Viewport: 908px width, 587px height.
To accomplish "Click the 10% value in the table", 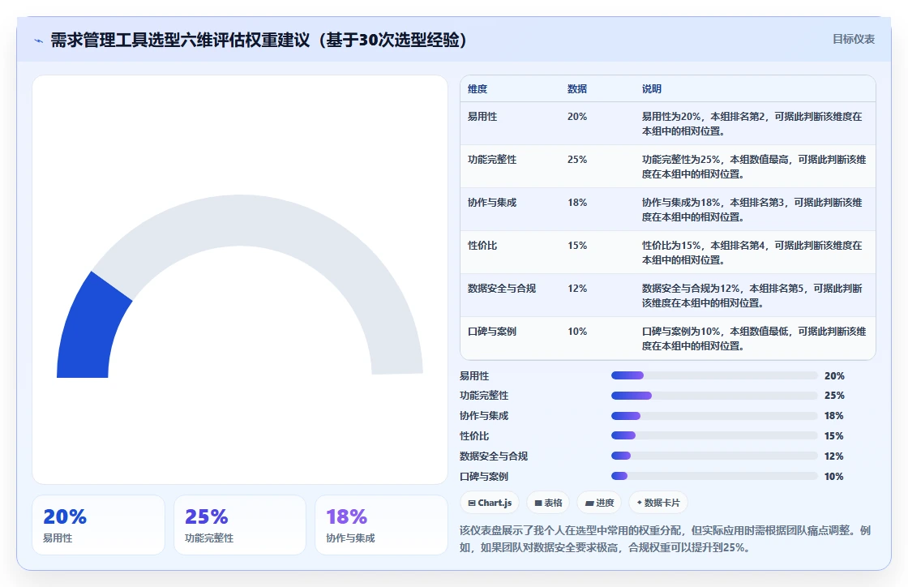I will pos(577,332).
